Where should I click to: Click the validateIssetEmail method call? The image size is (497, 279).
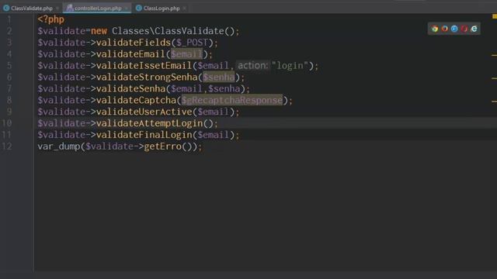144,65
